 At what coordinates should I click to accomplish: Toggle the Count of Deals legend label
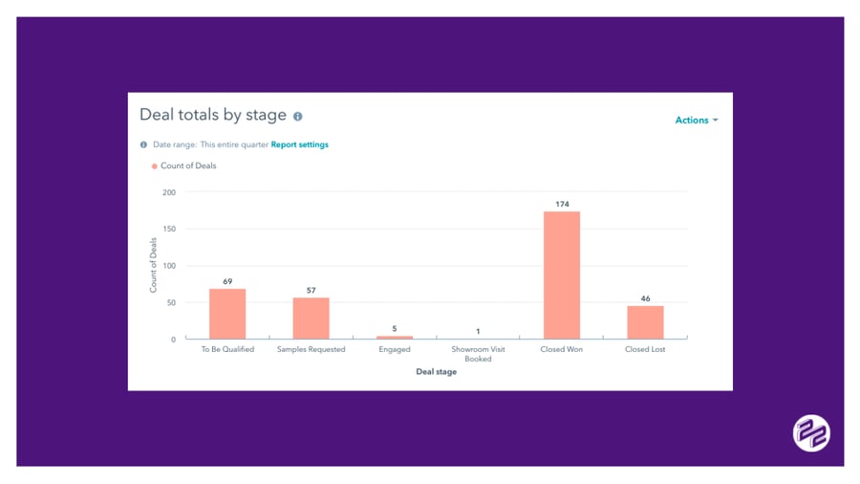coord(188,166)
